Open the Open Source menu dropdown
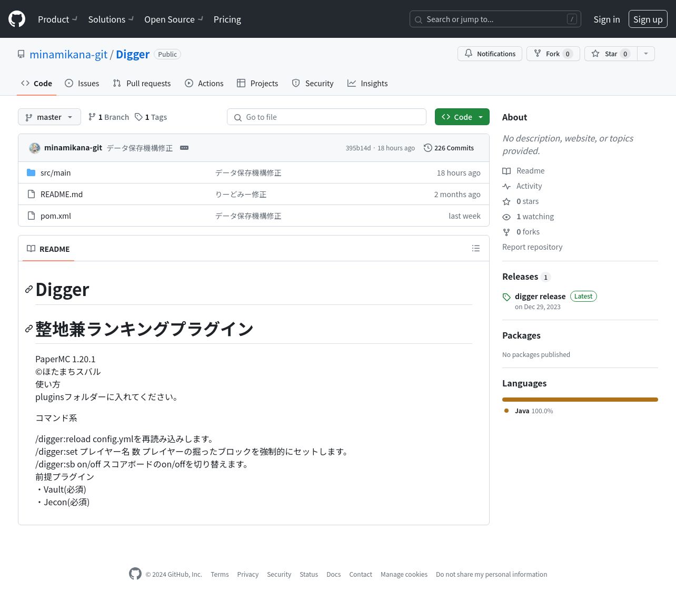Viewport: 676px width, 602px height. point(173,19)
